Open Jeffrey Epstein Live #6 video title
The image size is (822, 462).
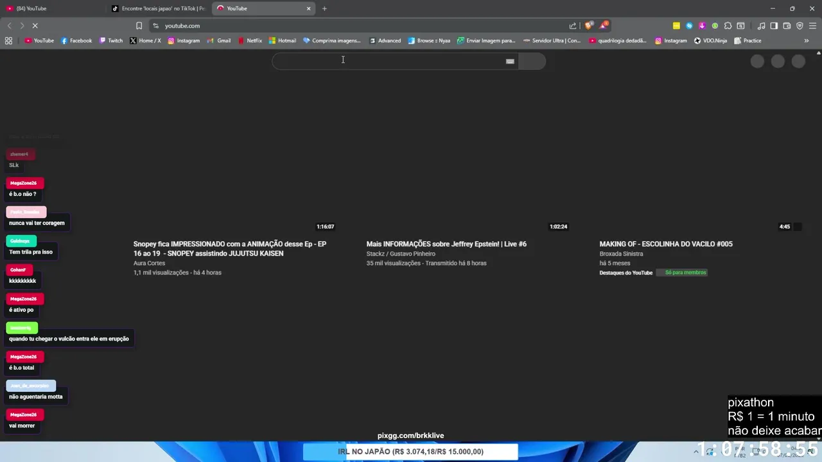446,244
